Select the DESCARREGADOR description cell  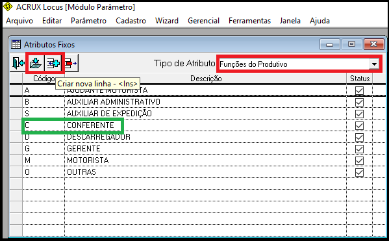205,137
